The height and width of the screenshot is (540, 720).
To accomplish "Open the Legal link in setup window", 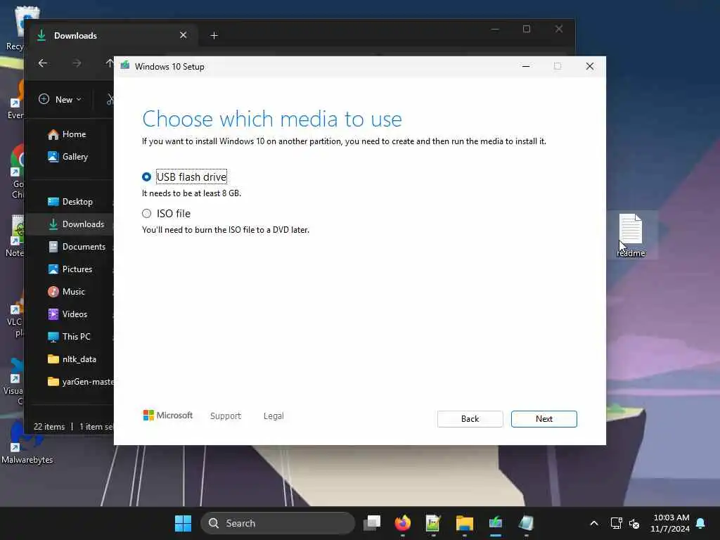I will (274, 416).
